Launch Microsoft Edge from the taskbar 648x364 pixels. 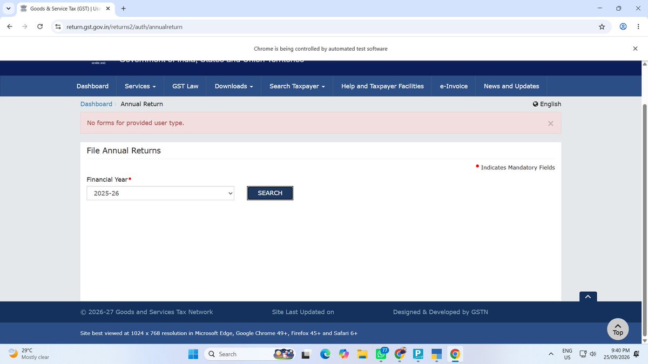(x=325, y=354)
